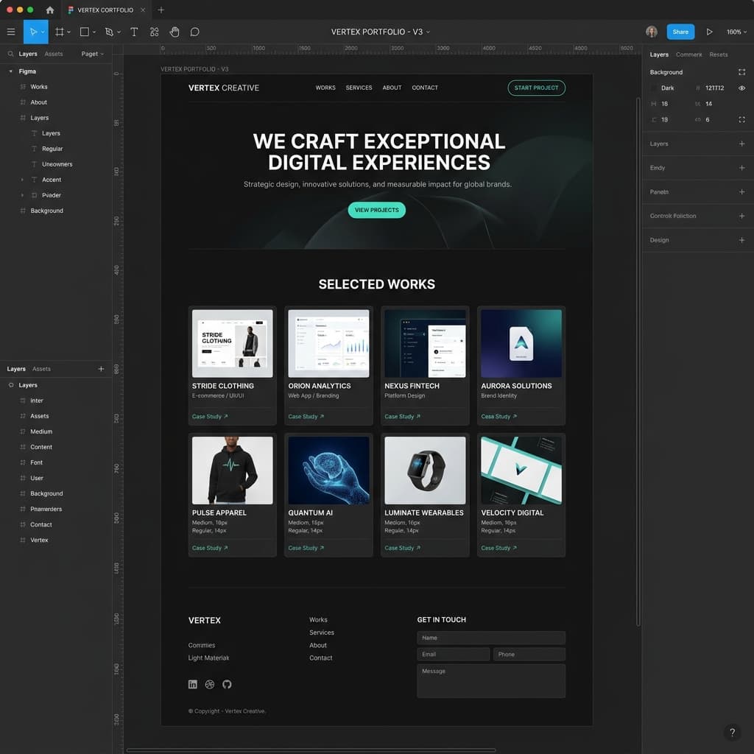This screenshot has width=754, height=754.
Task: Select the Frame tool
Action: pyautogui.click(x=59, y=32)
